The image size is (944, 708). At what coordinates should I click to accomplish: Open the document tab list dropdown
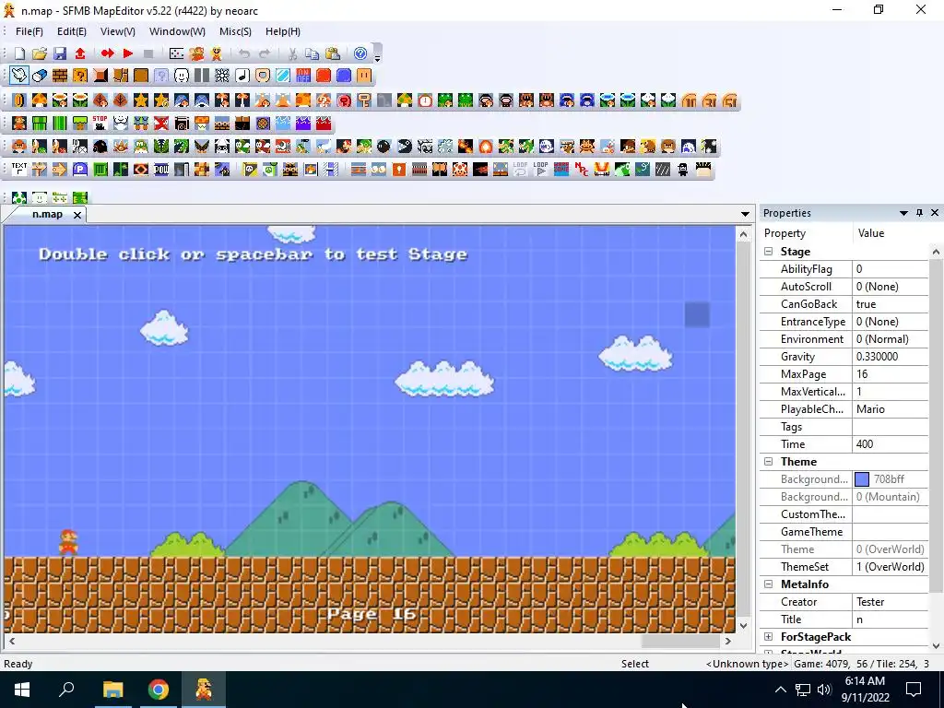(x=745, y=214)
